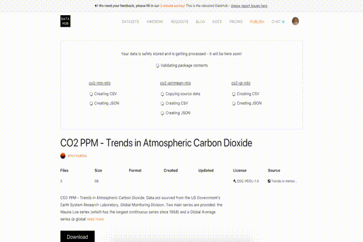The width and height of the screenshot is (363, 242).
Task: Select the orange PUBLISH nav item
Action: pyautogui.click(x=257, y=22)
